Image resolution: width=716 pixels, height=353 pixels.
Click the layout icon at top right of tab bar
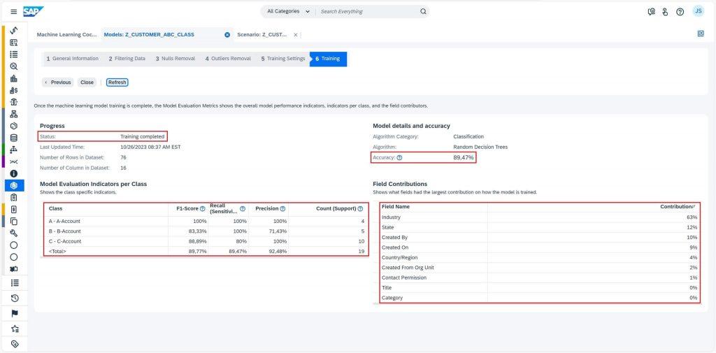(701, 34)
